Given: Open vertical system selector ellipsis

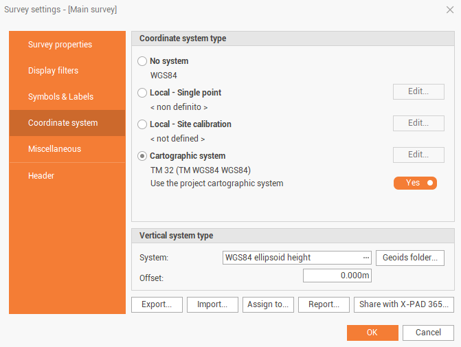Looking at the screenshot, I should 366,258.
